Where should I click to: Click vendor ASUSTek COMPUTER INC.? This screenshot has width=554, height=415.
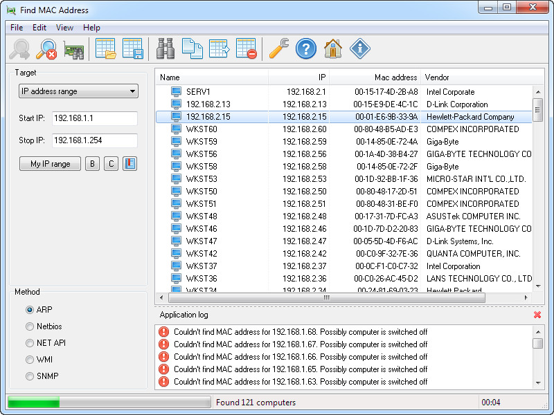pyautogui.click(x=474, y=216)
